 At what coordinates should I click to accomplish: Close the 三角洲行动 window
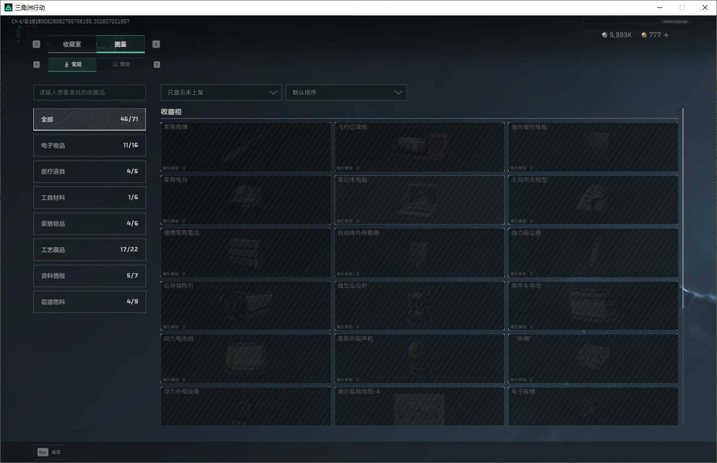click(705, 7)
